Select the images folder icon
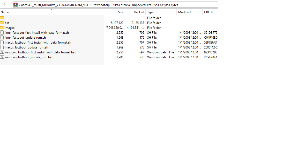Screen dimensions: 298x168 (x=2, y=28)
